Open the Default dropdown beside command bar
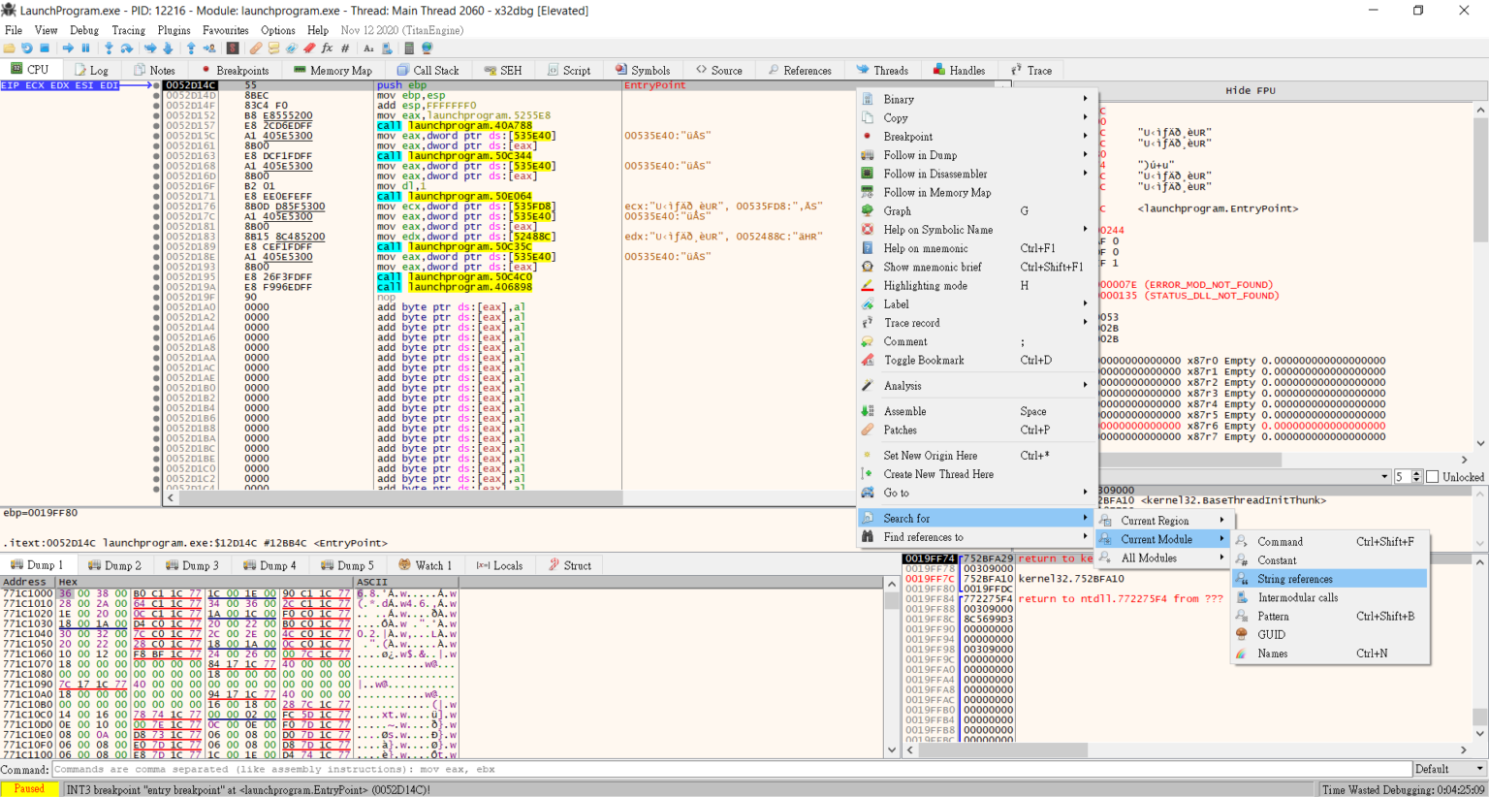This screenshot has width=1489, height=797. click(x=1449, y=769)
